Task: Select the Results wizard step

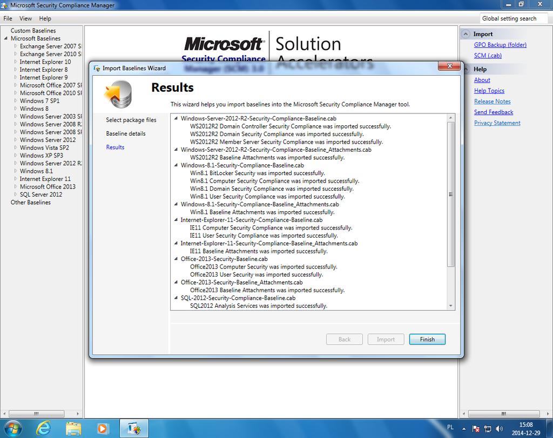Action: (115, 147)
